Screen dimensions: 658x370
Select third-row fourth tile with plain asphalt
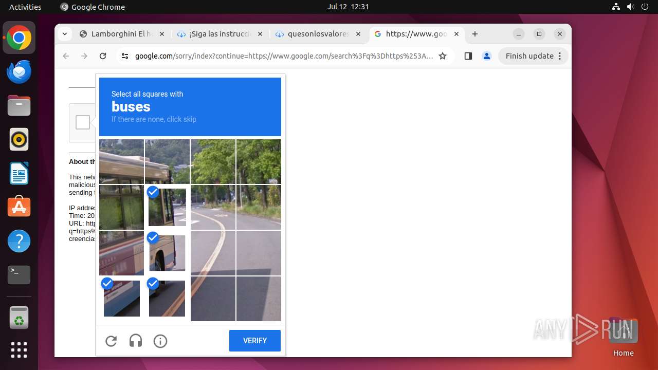pyautogui.click(x=259, y=253)
